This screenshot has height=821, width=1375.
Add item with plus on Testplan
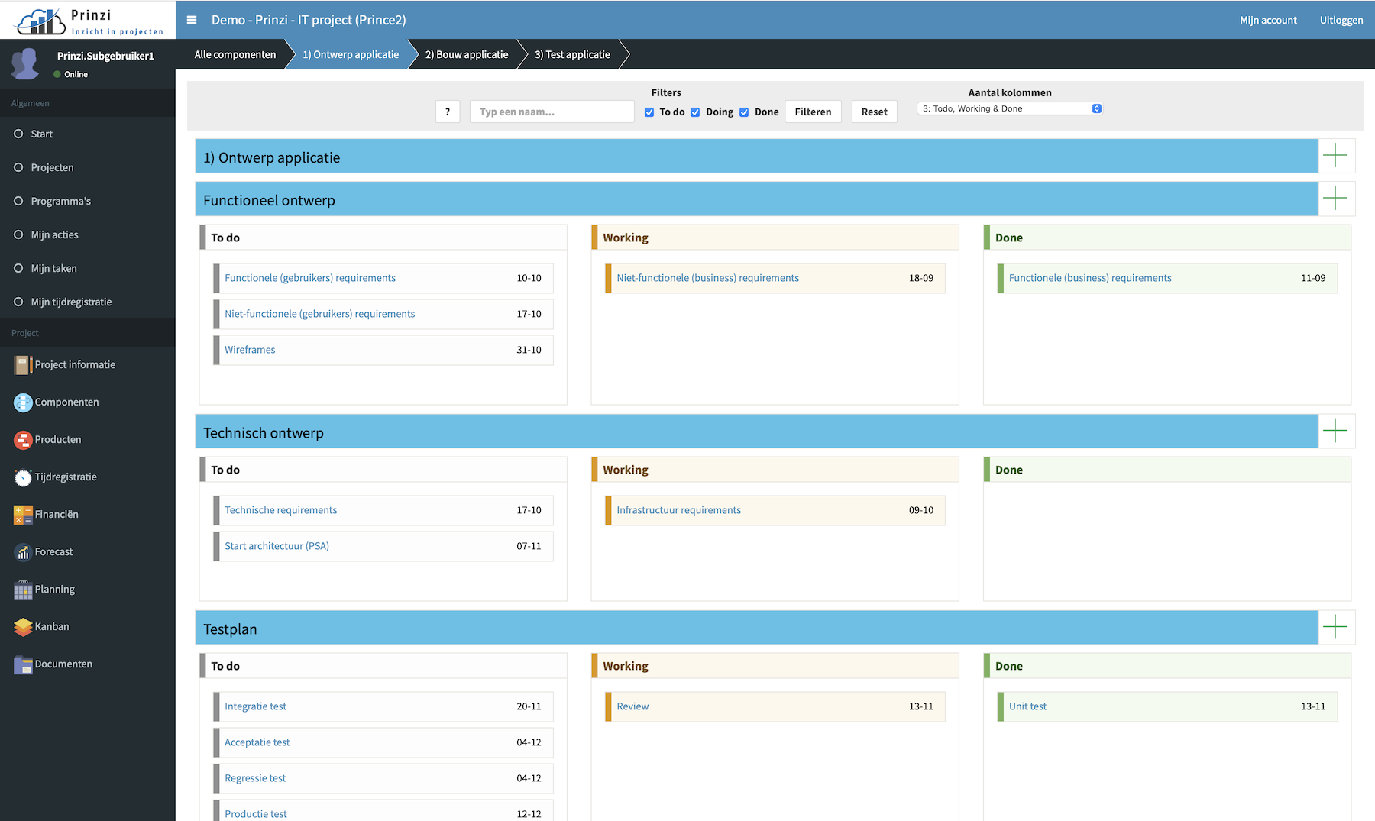point(1335,627)
